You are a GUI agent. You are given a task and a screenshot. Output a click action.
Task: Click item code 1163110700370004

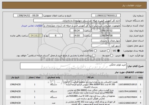128,97
